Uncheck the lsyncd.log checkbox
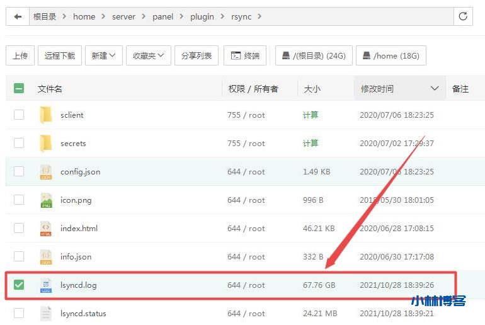The height and width of the screenshot is (325, 485). coord(19,285)
